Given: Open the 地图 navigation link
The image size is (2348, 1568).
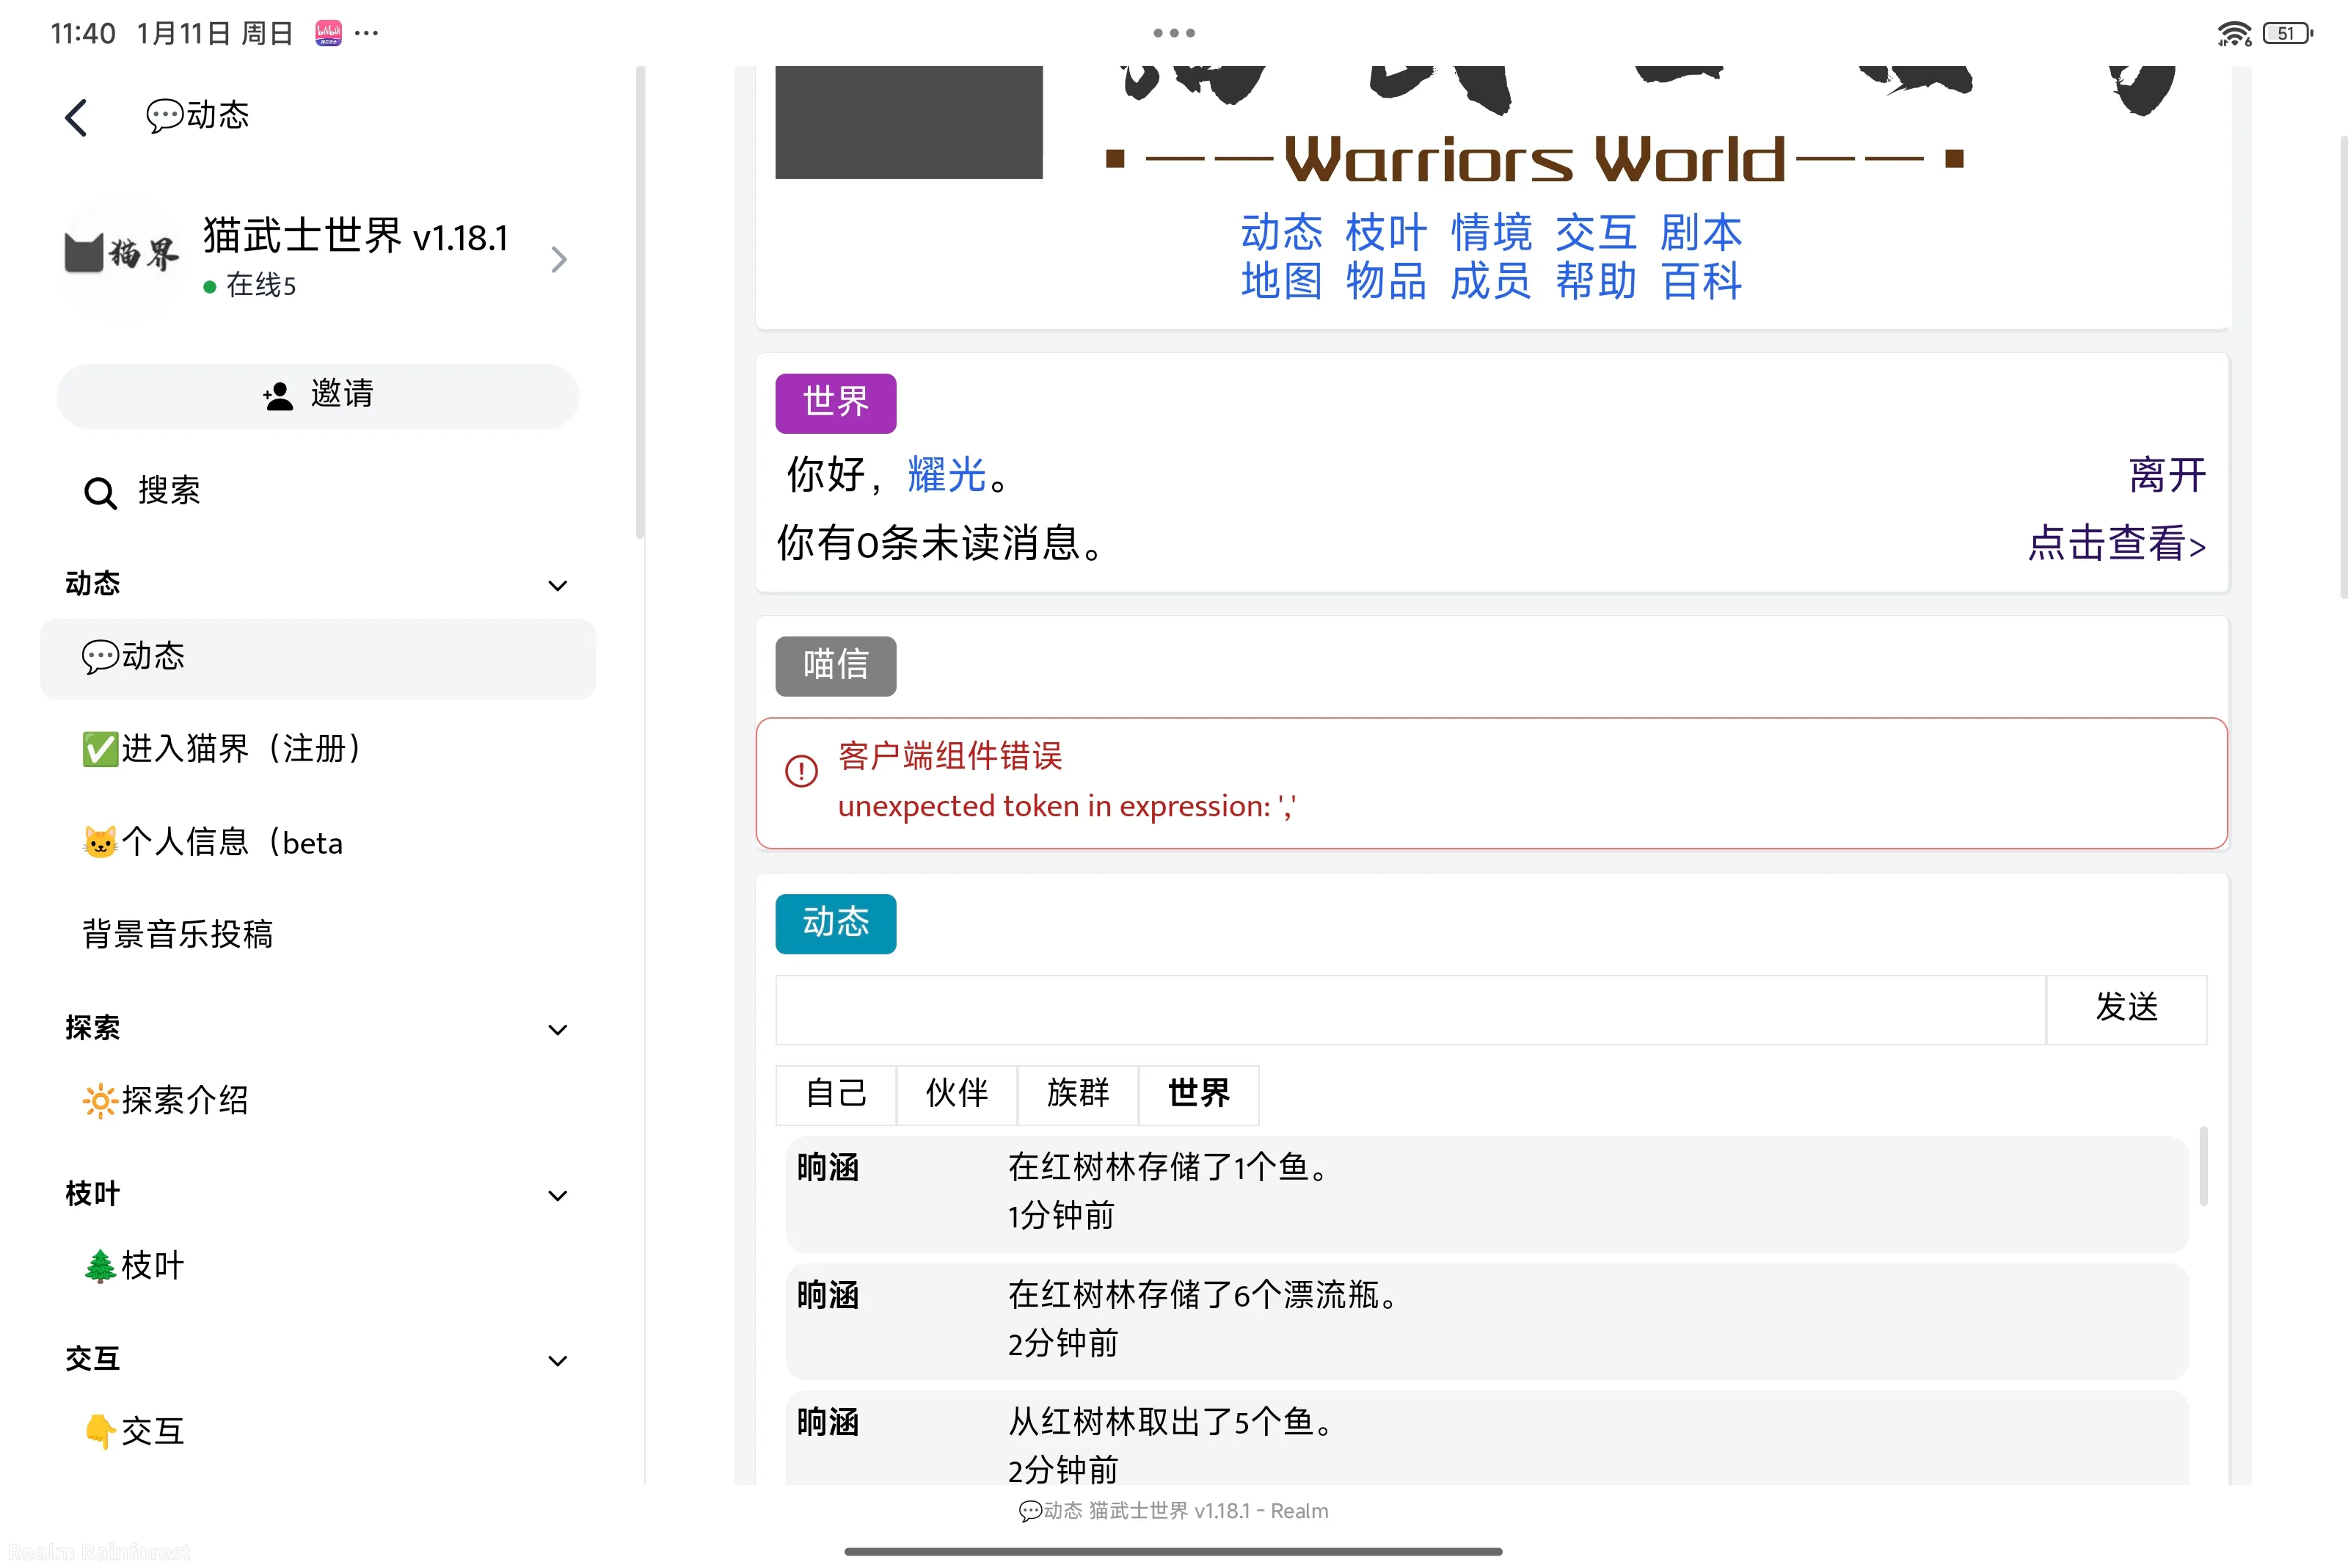Looking at the screenshot, I should point(1280,281).
